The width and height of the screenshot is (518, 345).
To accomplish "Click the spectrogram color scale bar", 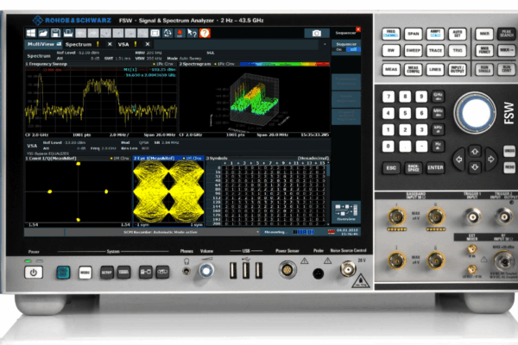I will (x=285, y=64).
